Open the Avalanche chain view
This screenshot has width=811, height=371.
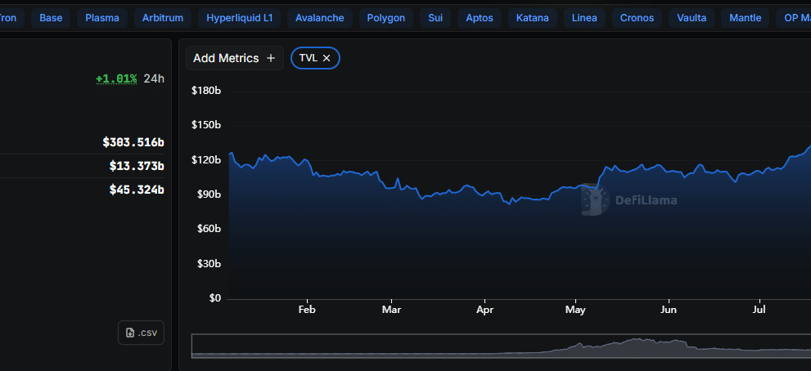(320, 17)
